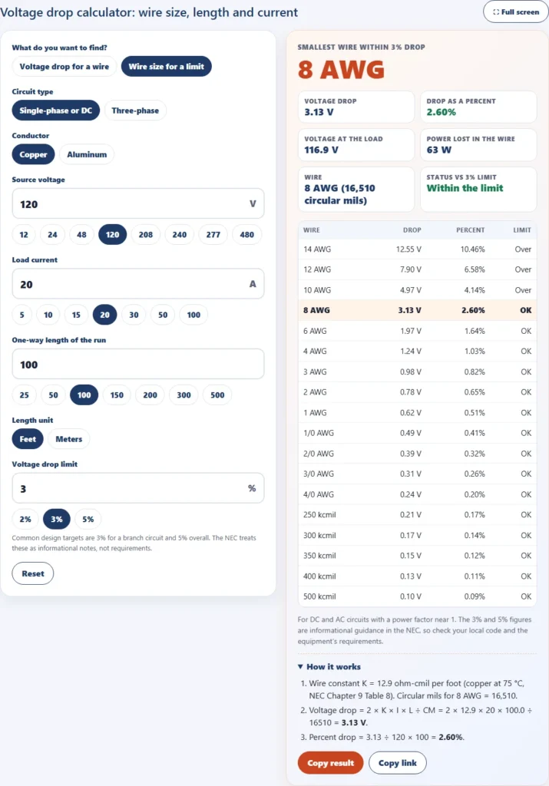Screen dimensions: 549x786
Task: Open the calculator in Full screen
Action: [516, 12]
